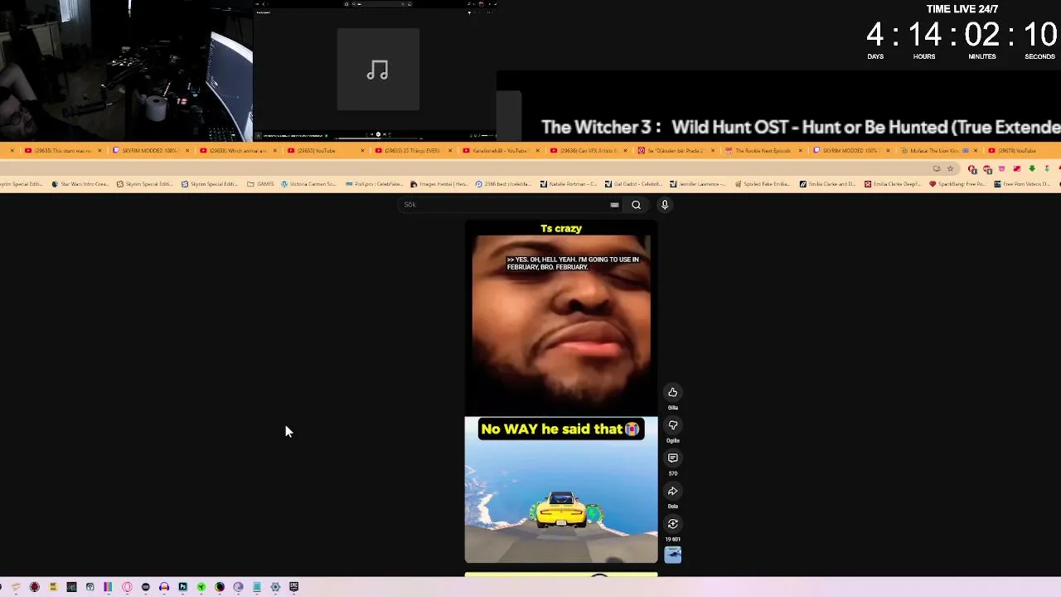Open the pink mask extension icon

click(1002, 169)
